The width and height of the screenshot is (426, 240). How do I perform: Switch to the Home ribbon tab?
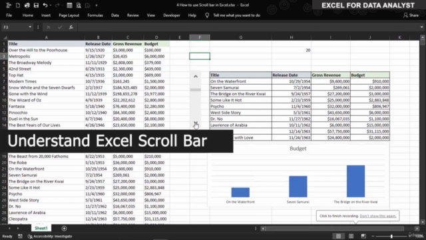coord(28,15)
